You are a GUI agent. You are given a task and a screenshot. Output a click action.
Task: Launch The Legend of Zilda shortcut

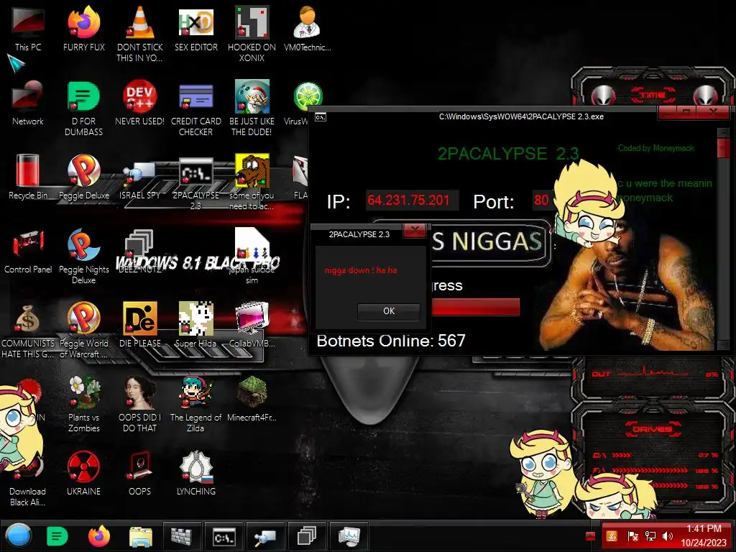(x=195, y=404)
